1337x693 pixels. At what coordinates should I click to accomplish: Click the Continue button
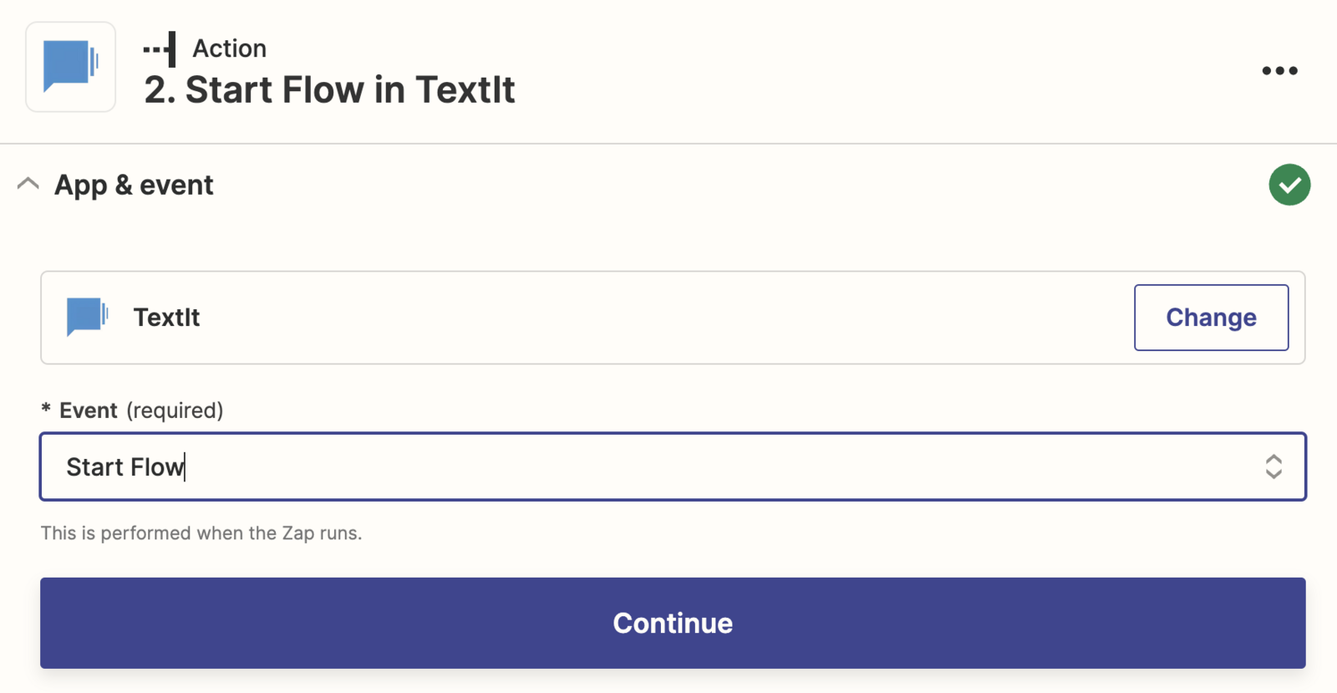(x=673, y=623)
